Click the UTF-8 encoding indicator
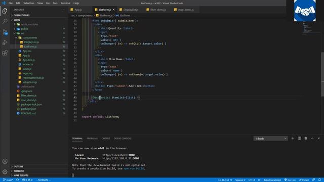Viewport: 324px width, 182px height. (252, 180)
